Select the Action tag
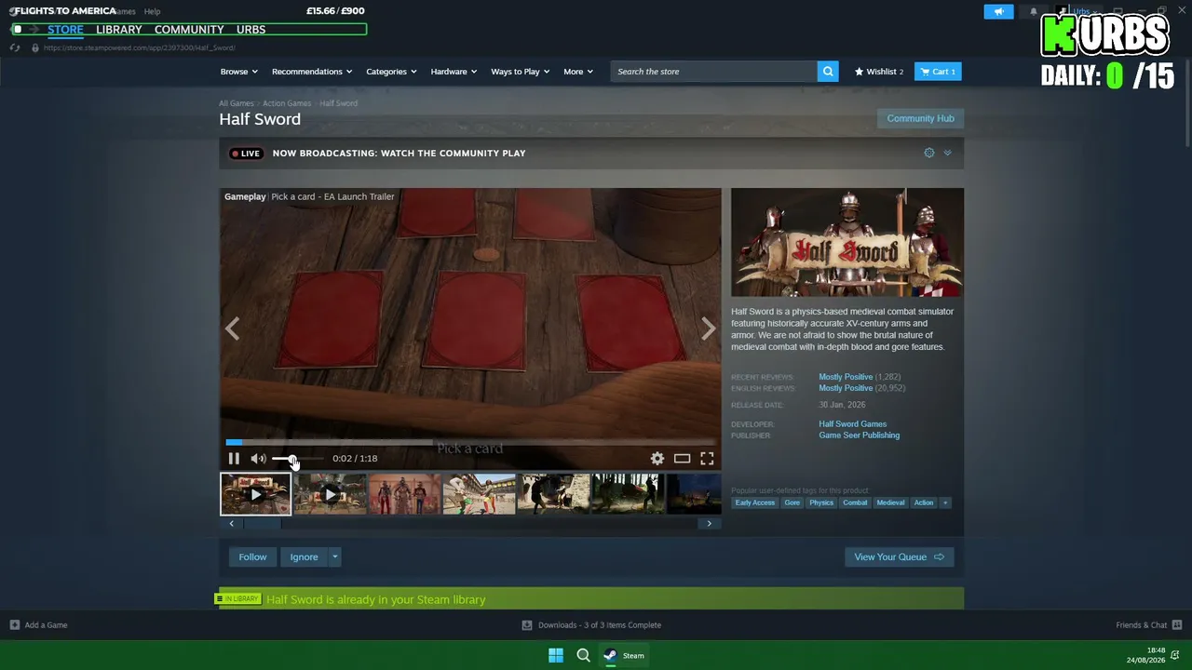Viewport: 1192px width, 670px height. (923, 502)
